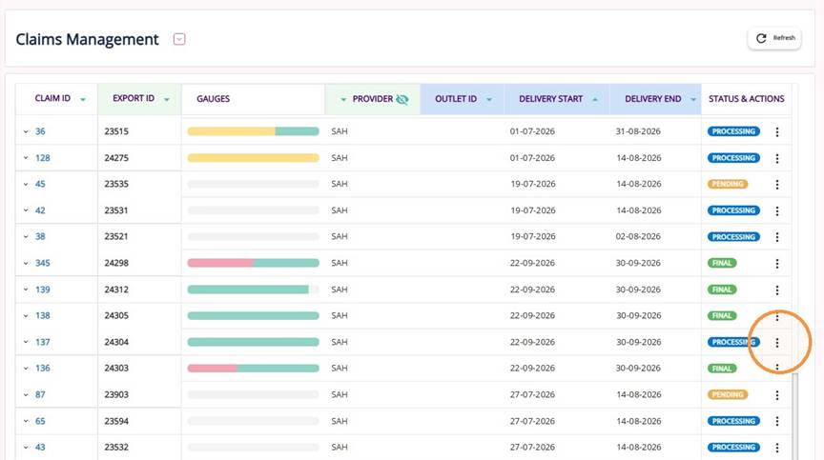The height and width of the screenshot is (460, 824).
Task: Open actions menu for claim 36
Action: [x=776, y=131]
